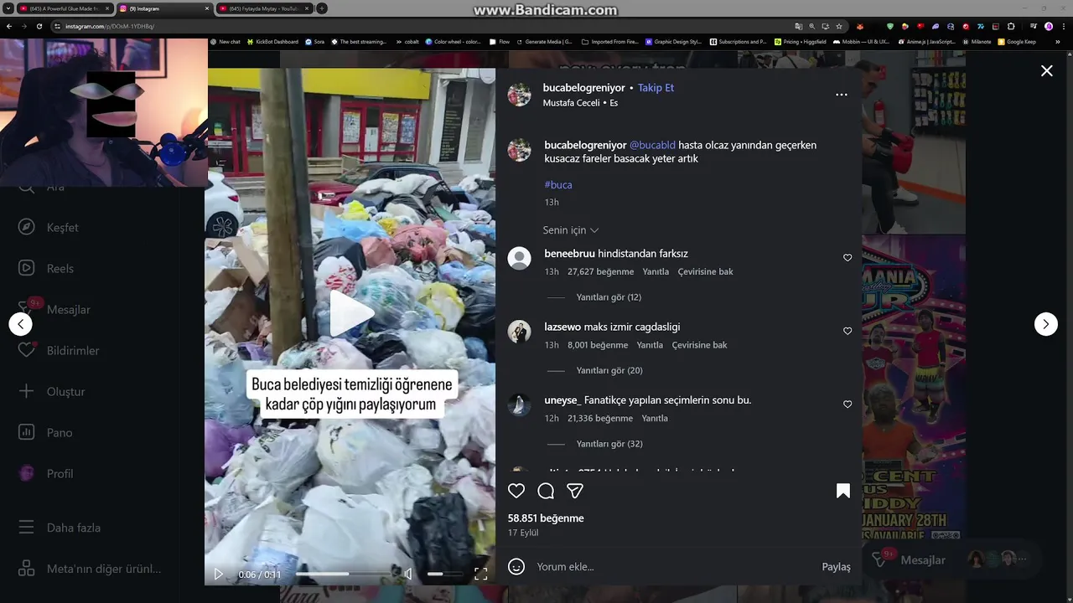Click Oluştur to create a post
Screen dimensions: 1073x603
tap(52, 392)
